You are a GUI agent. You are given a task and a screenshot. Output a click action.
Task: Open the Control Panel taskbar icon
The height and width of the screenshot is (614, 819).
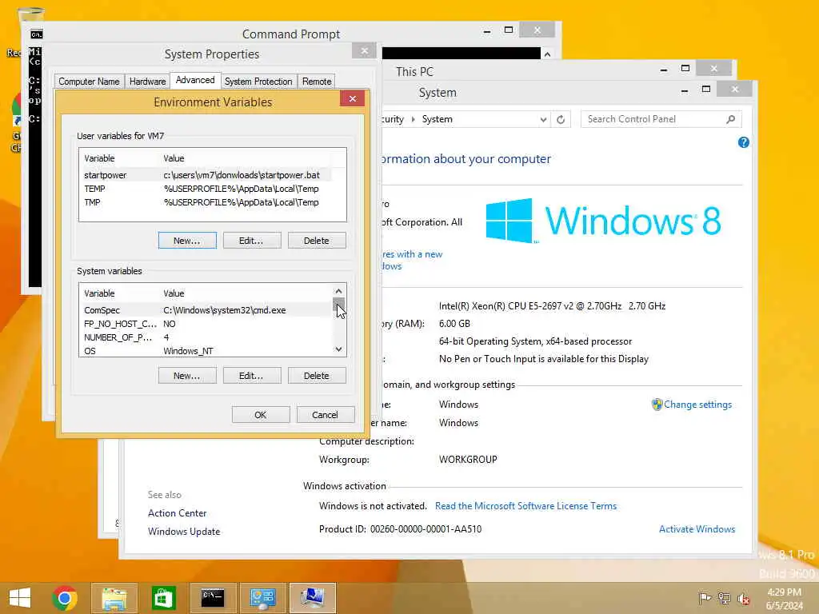click(x=262, y=598)
